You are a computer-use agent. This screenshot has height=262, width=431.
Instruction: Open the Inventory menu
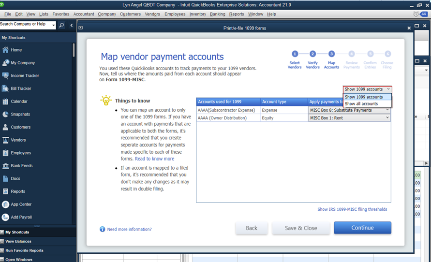[x=198, y=14]
